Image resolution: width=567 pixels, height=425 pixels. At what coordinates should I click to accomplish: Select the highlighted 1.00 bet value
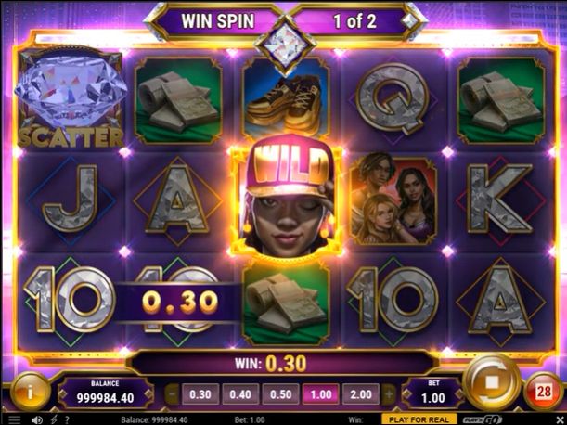(321, 393)
